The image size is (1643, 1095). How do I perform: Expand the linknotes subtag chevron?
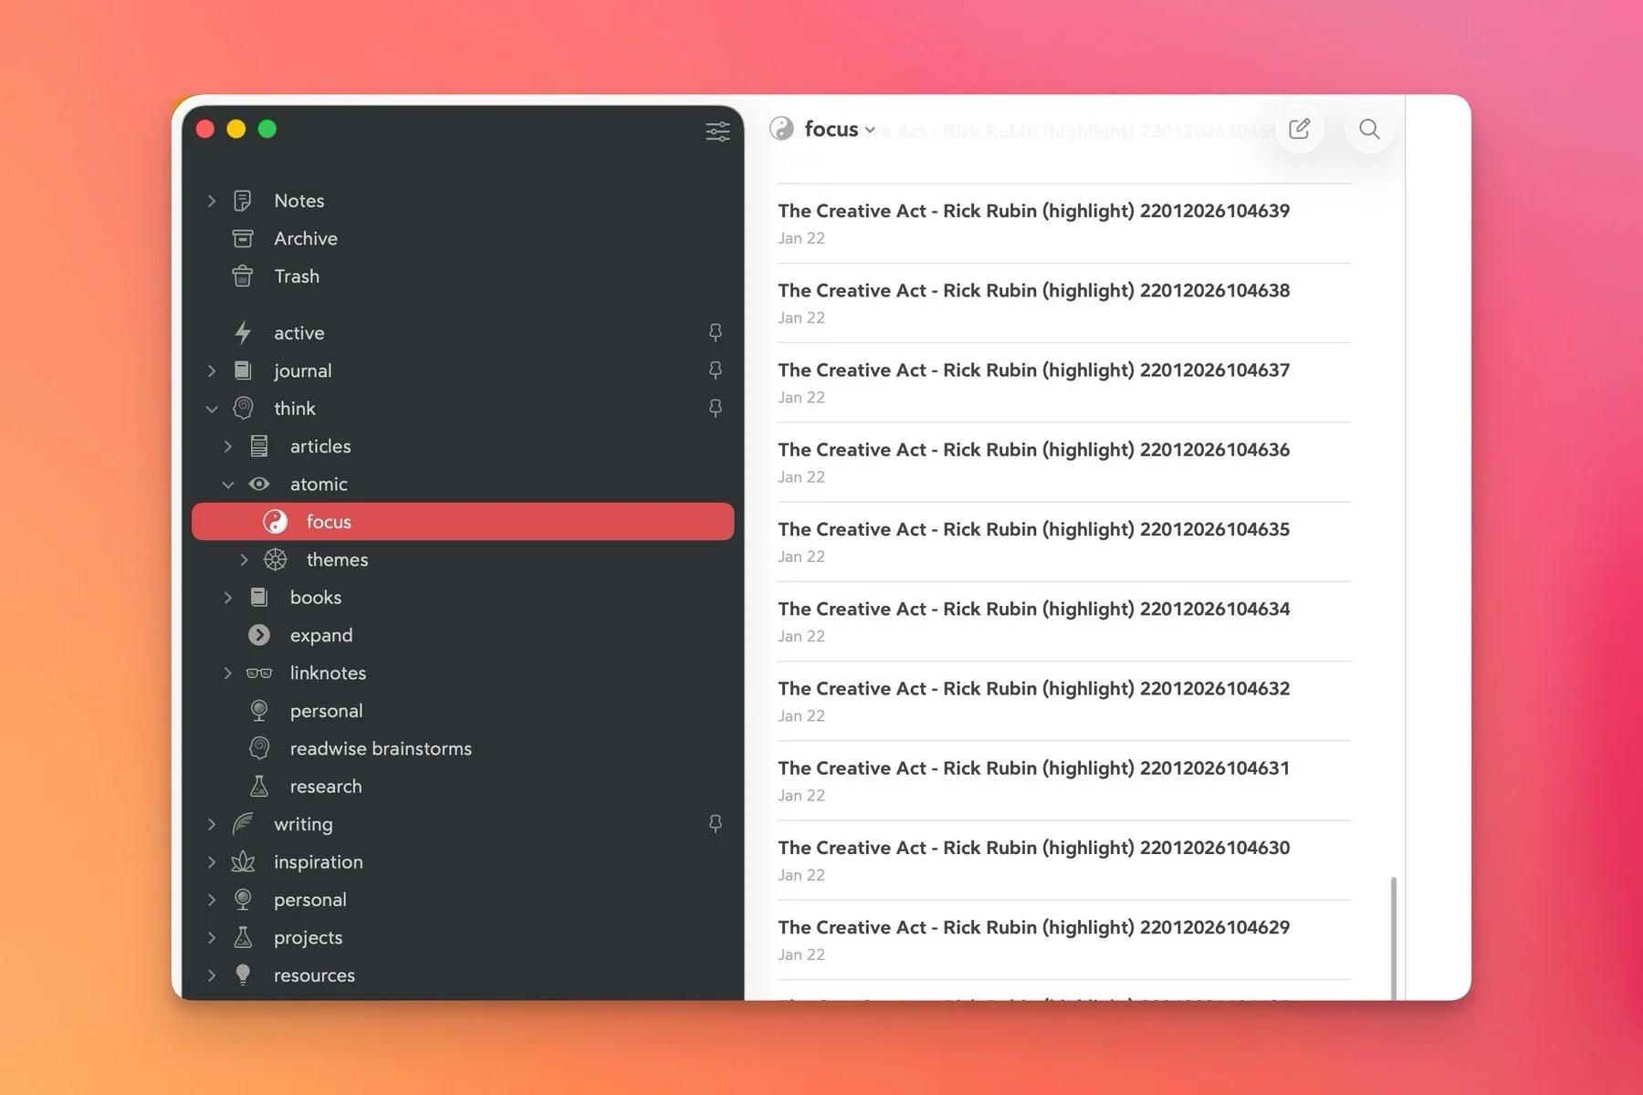(228, 673)
